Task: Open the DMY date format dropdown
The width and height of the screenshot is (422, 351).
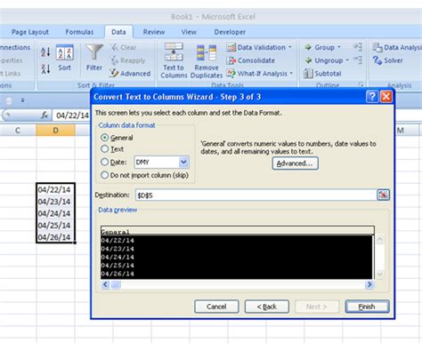Action: 183,162
